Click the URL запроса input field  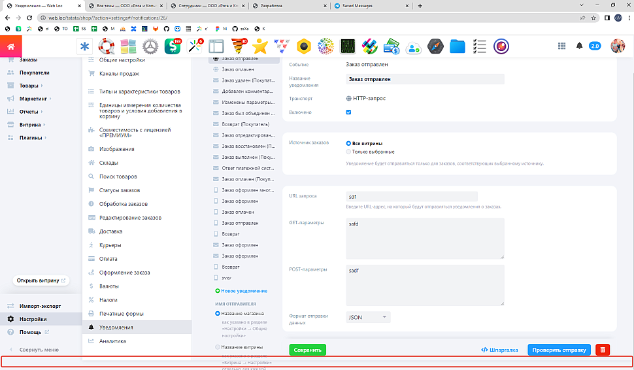[412, 196]
